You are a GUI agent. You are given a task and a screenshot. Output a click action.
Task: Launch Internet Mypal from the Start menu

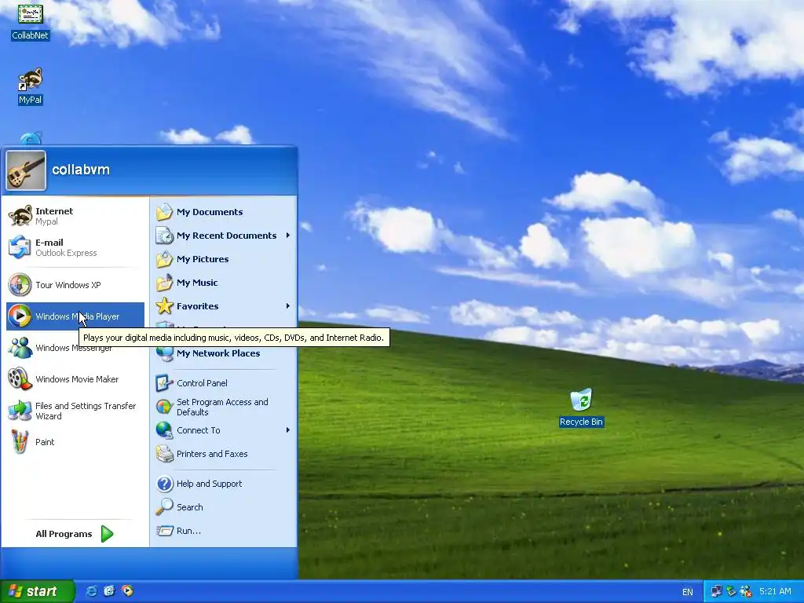tap(75, 216)
